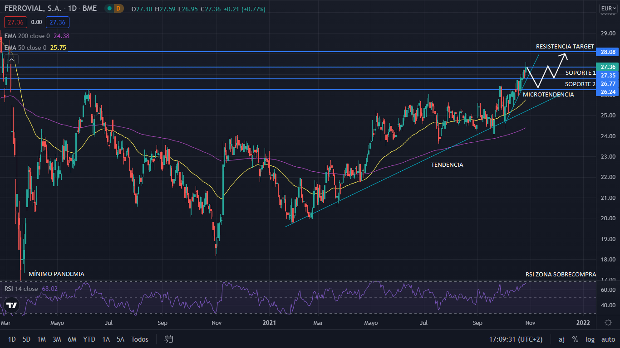Select the 6M time range
Image resolution: width=620 pixels, height=348 pixels.
[72, 339]
